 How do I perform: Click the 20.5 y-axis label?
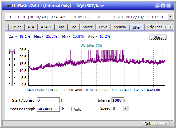pos(23,57)
